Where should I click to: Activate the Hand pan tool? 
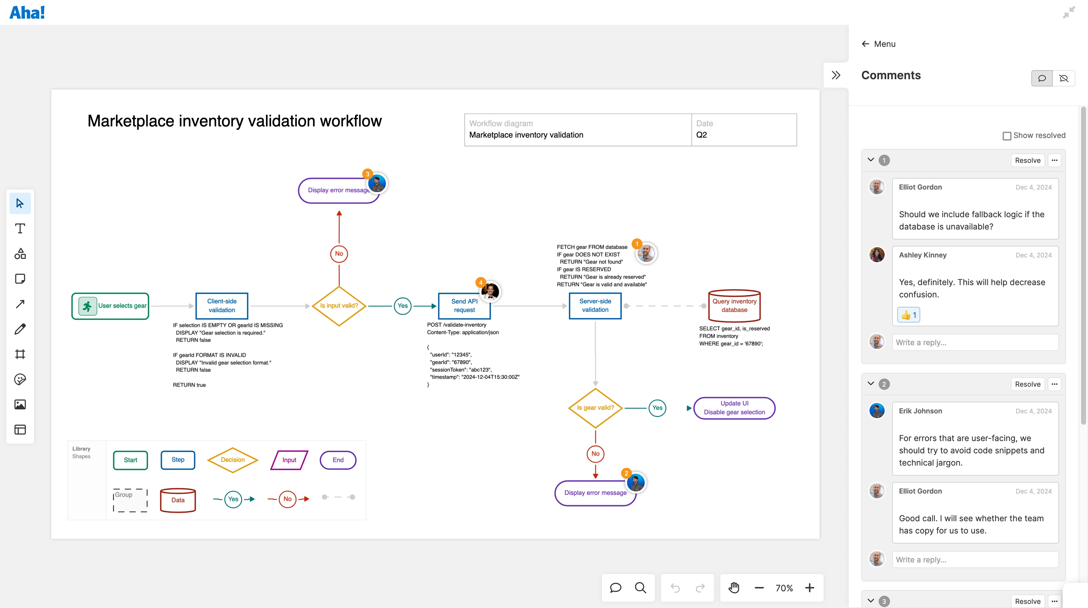click(x=734, y=587)
